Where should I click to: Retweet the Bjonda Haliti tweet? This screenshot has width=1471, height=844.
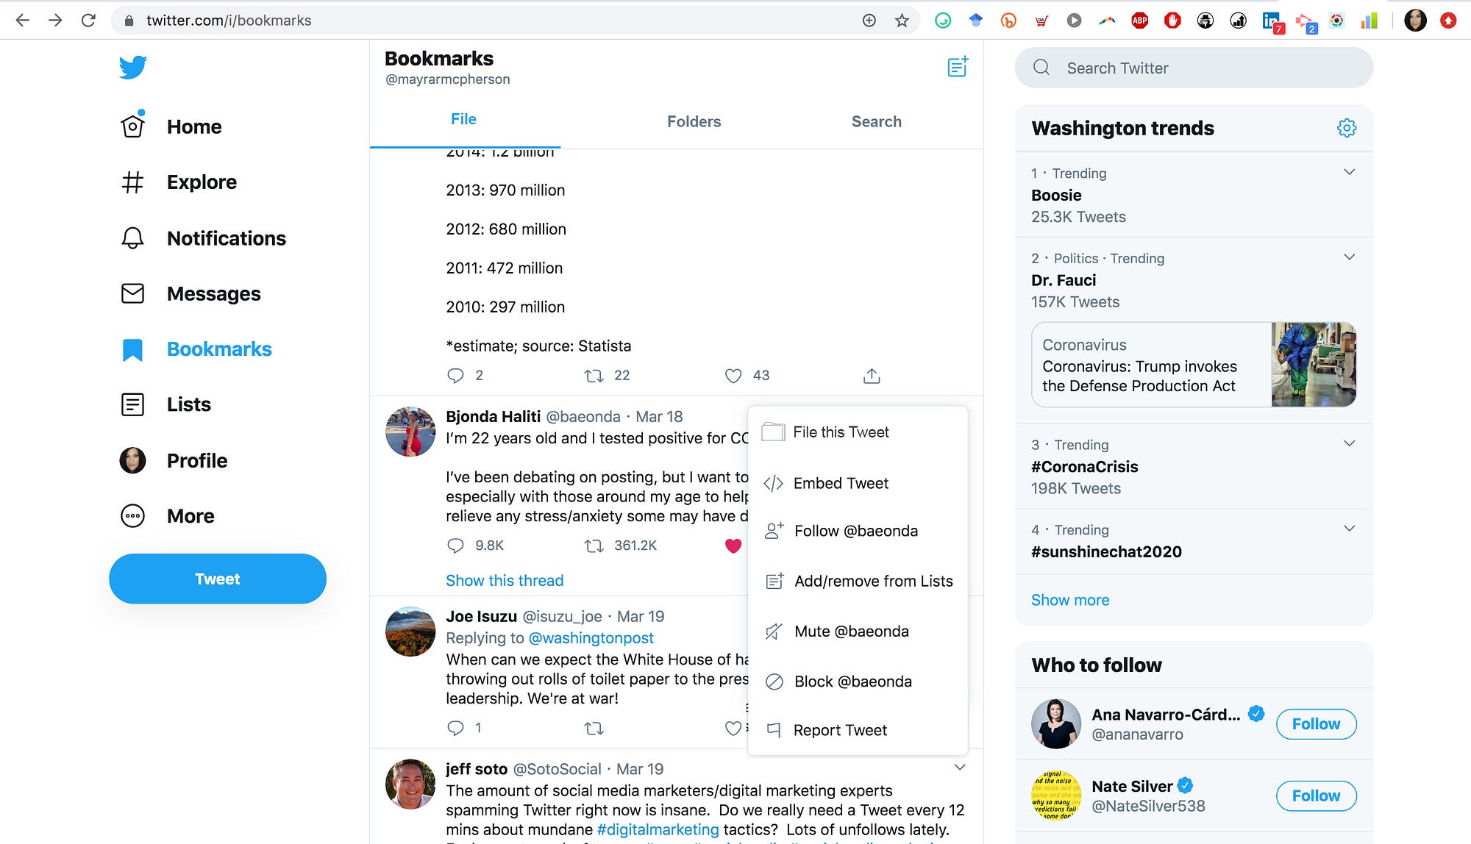pos(594,546)
